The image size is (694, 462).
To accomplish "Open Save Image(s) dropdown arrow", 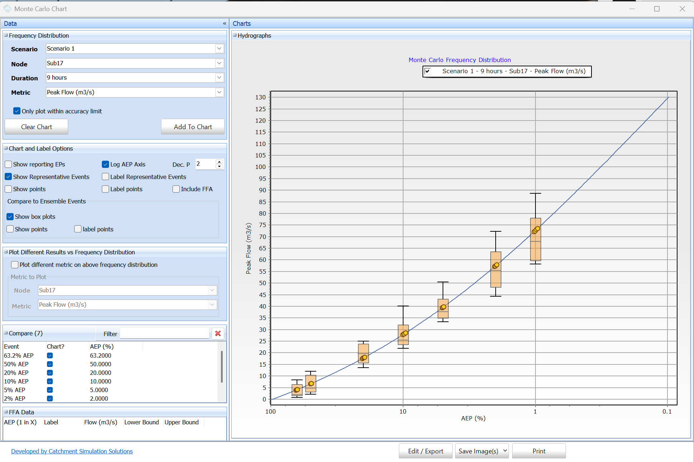I will 505,451.
